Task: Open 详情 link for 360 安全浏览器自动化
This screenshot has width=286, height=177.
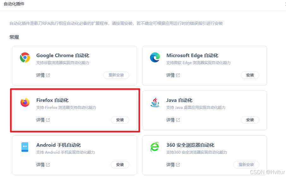Action: click(x=170, y=165)
